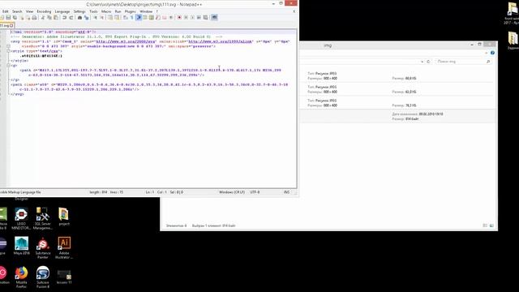Select the JPEG file sized 60,8 KB
Image resolution: width=519 pixels, height=292 pixels.
398,75
